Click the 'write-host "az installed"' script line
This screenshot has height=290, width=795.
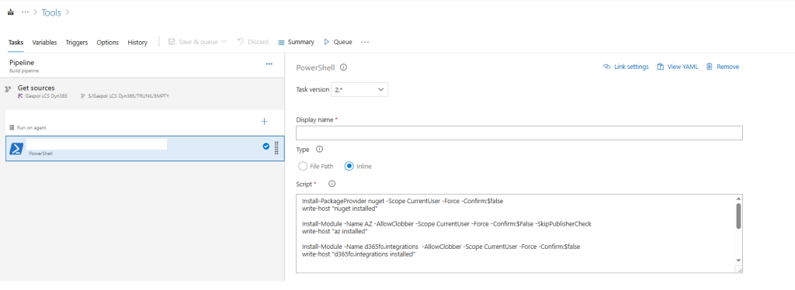tap(334, 231)
